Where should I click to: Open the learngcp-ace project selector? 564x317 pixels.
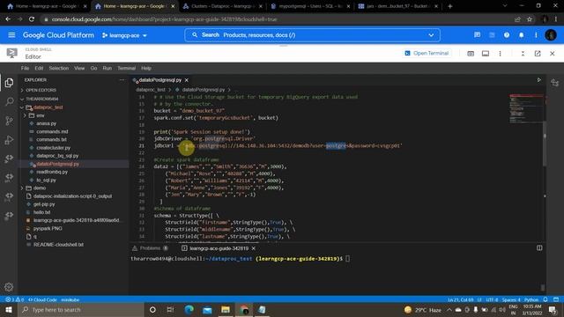pyautogui.click(x=124, y=35)
